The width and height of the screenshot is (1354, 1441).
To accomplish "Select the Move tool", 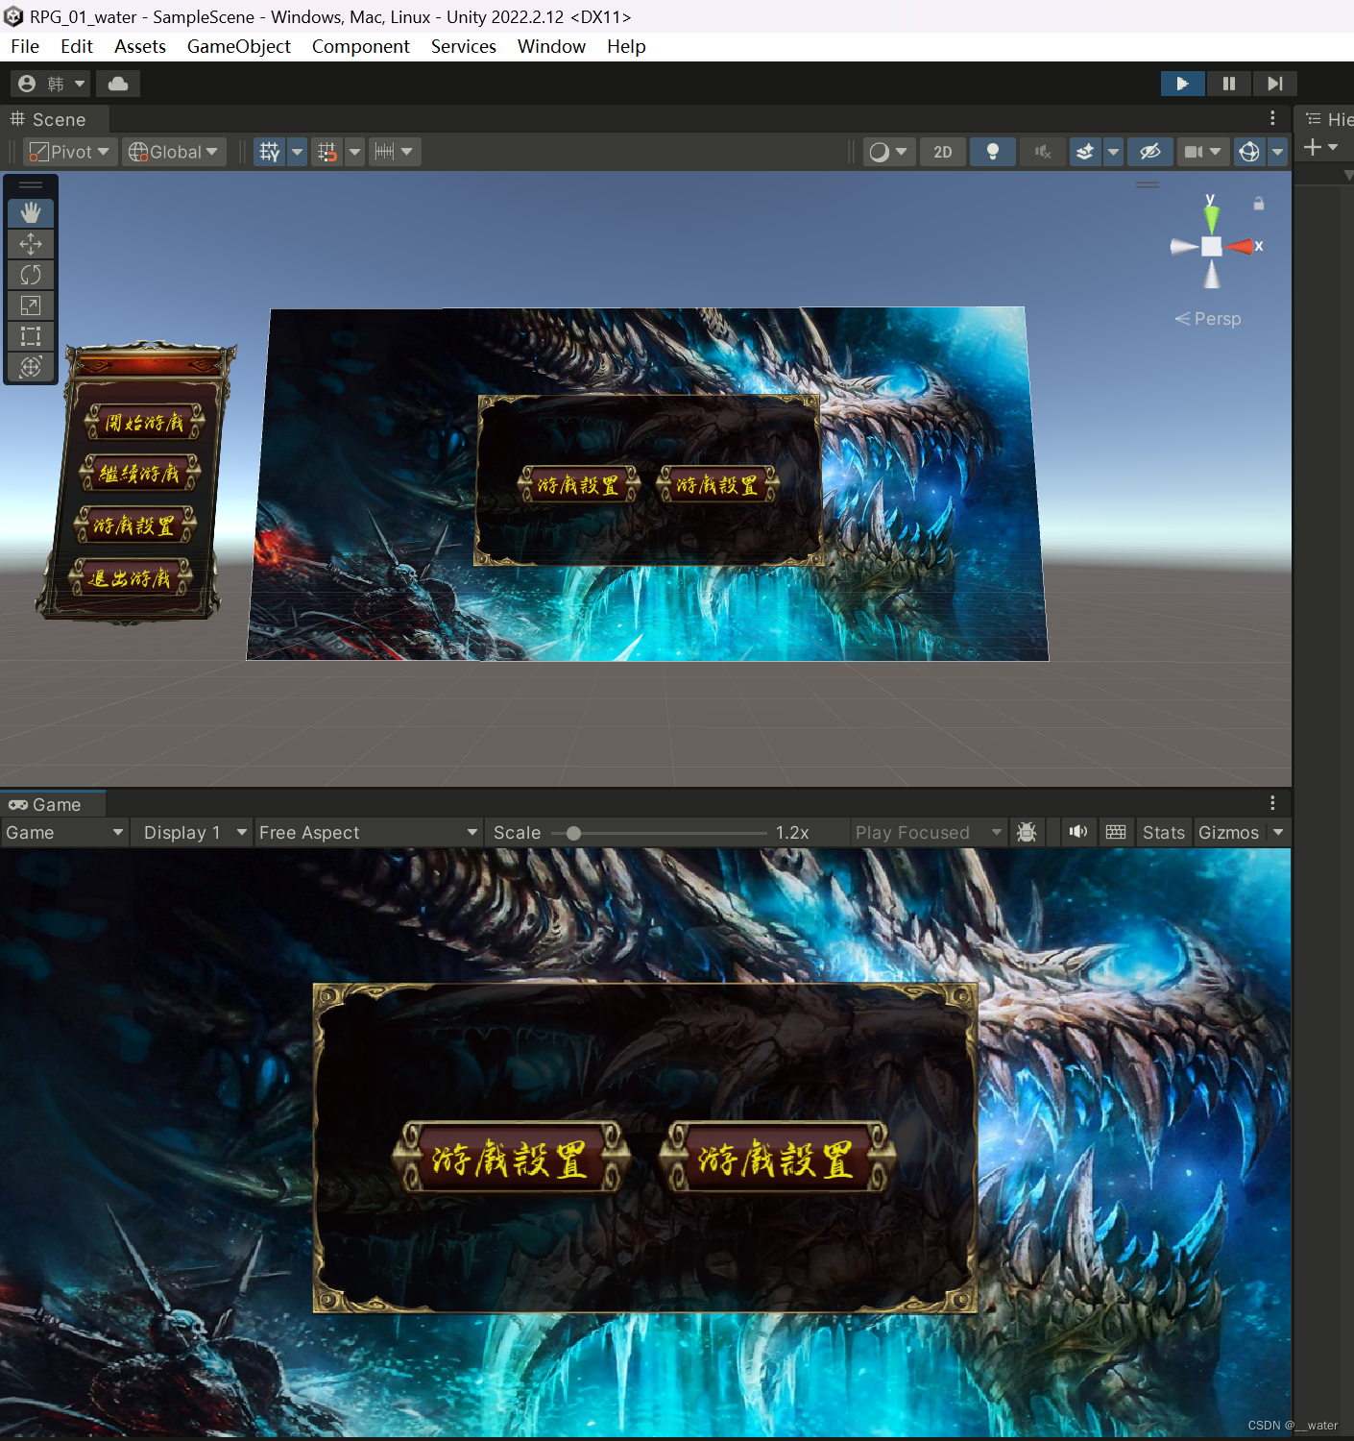I will tap(31, 244).
